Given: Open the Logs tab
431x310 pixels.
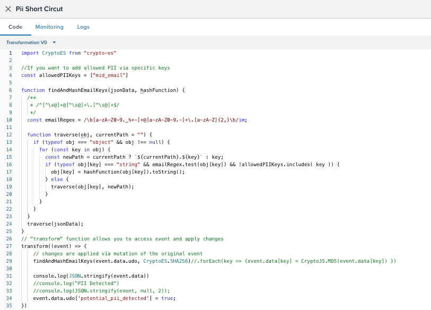Looking at the screenshot, I should 83,27.
